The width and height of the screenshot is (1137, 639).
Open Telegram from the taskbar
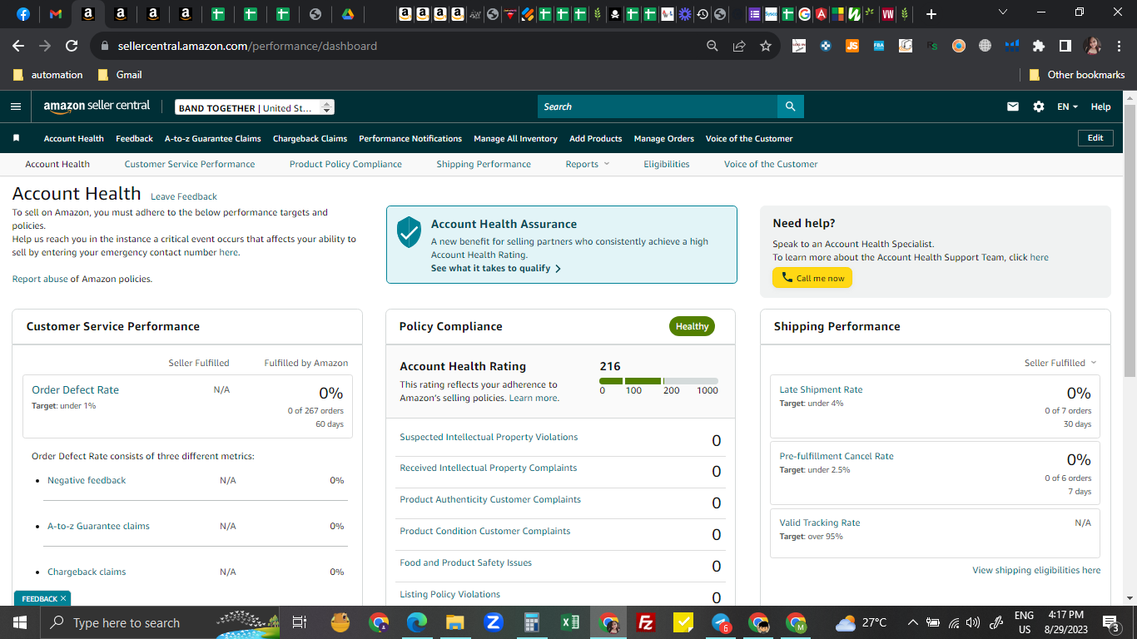coord(721,622)
